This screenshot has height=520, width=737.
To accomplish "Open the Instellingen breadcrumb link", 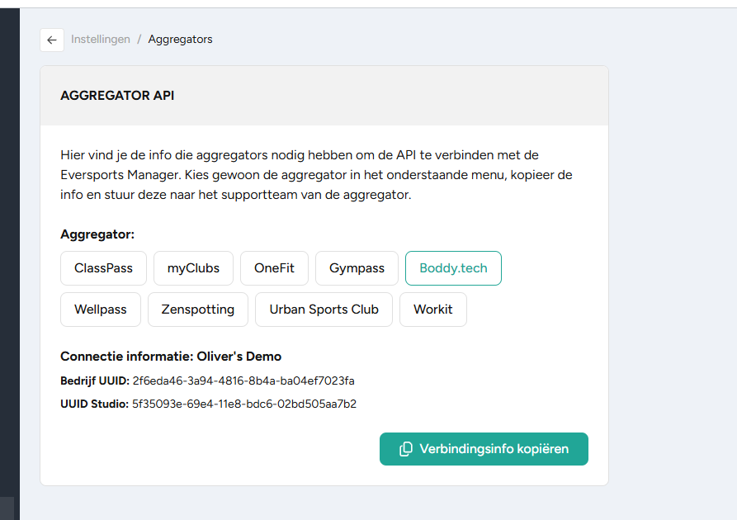I will point(101,39).
